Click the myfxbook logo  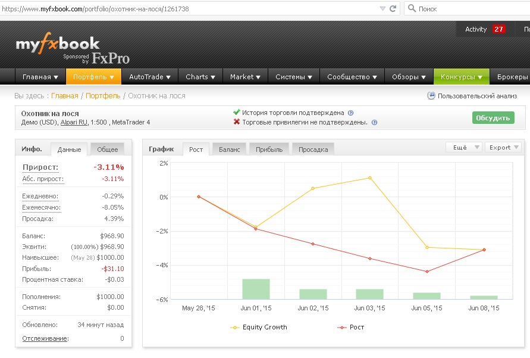click(x=58, y=43)
